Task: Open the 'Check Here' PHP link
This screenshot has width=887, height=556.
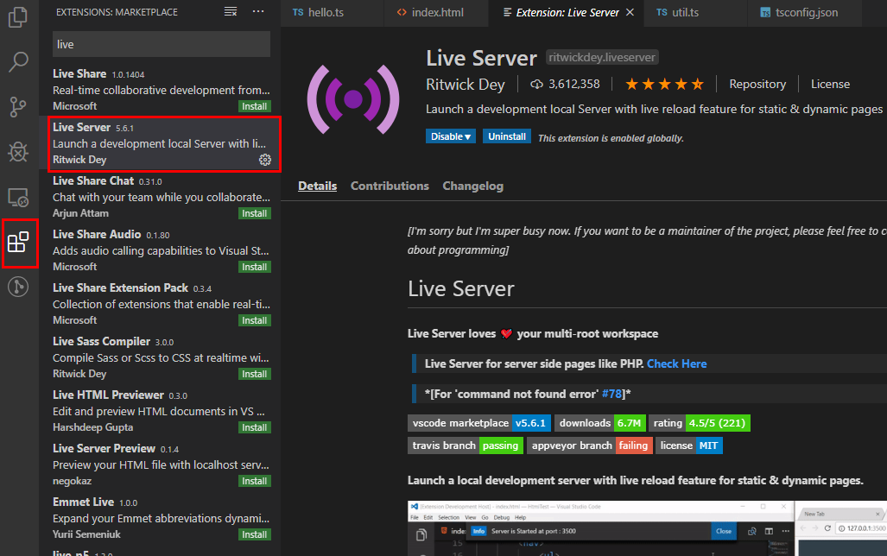Action: pos(676,363)
